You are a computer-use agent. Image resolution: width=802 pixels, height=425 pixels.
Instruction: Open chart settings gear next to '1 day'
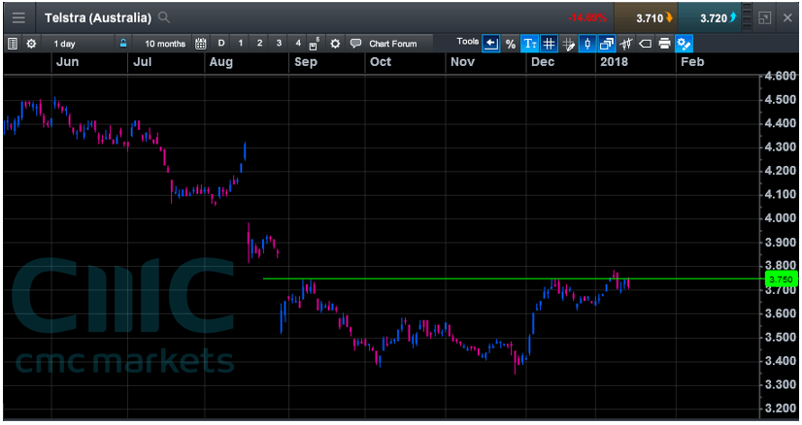point(31,44)
